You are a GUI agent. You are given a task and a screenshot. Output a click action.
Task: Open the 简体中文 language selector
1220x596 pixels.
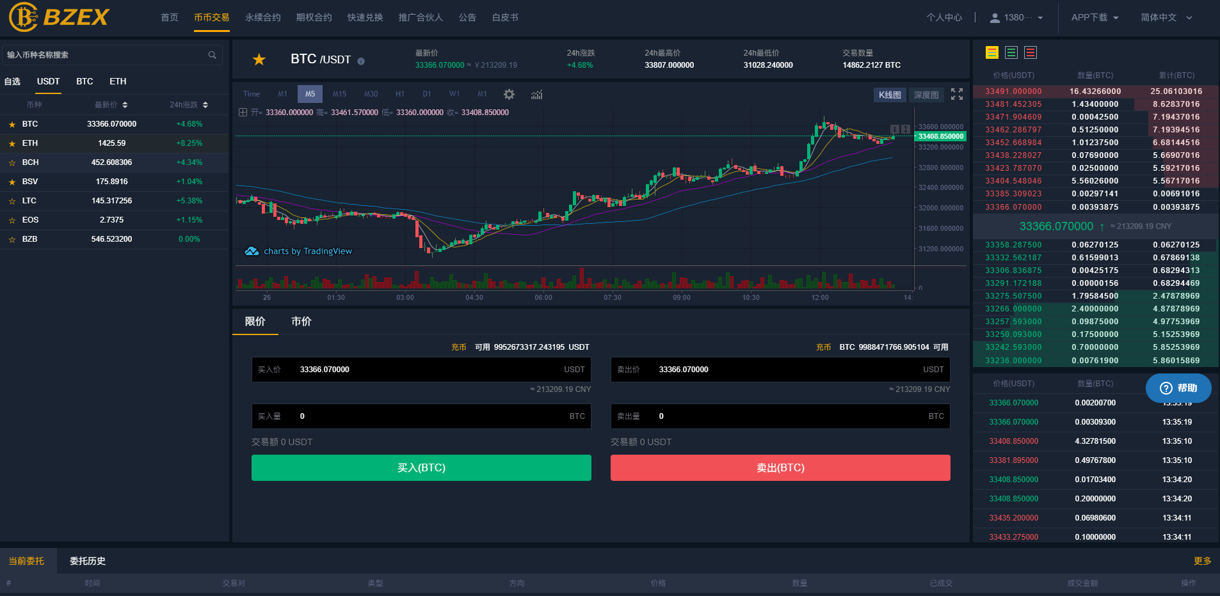(1166, 18)
